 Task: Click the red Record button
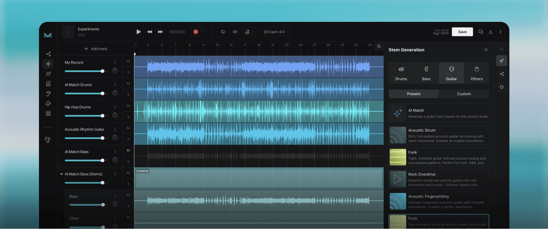[196, 32]
